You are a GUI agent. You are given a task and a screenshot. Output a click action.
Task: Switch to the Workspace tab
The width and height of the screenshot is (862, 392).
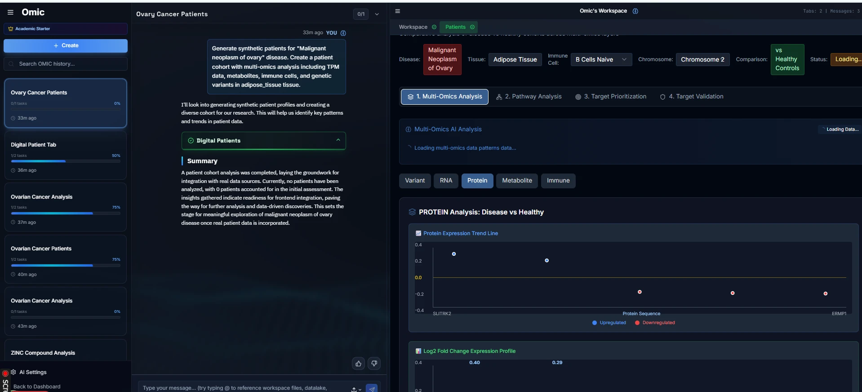[x=413, y=27]
